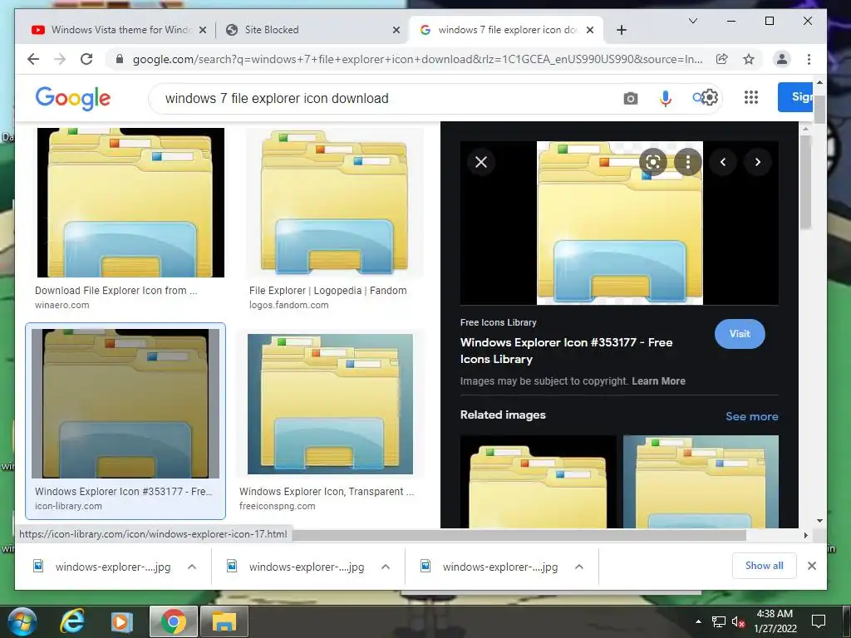Go to previous image in preview
The height and width of the screenshot is (638, 851).
(x=723, y=162)
